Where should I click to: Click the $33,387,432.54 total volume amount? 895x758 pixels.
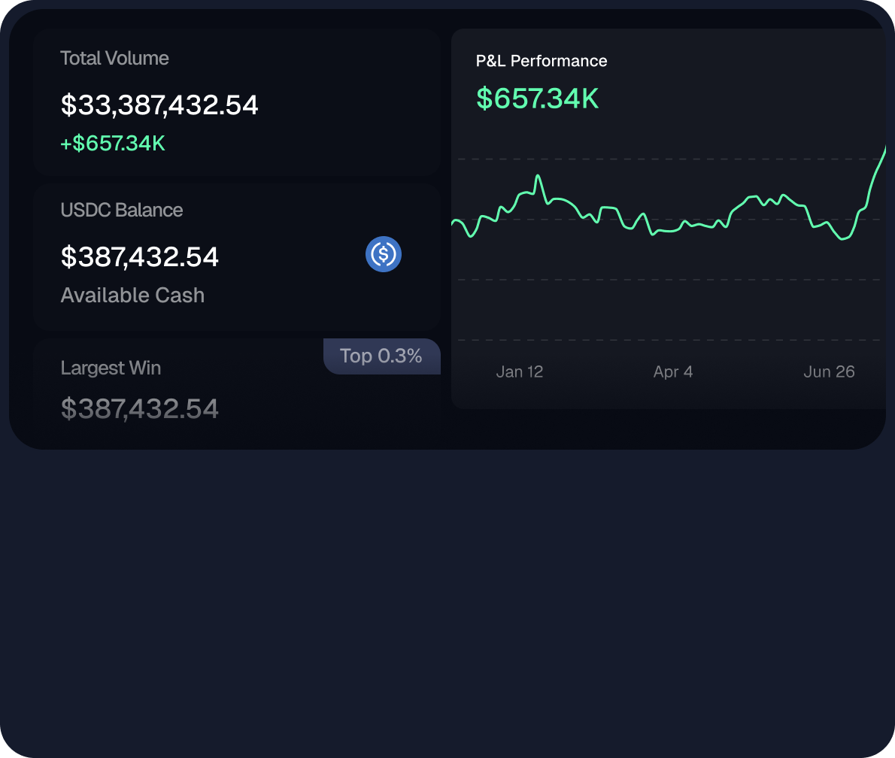coord(159,105)
